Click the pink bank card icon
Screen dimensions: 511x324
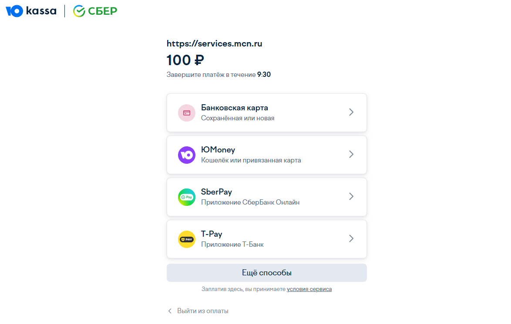[x=186, y=113]
